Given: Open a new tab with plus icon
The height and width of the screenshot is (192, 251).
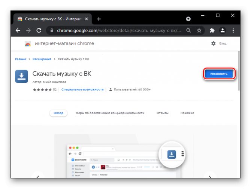Looking at the screenshot, I should pyautogui.click(x=99, y=19).
